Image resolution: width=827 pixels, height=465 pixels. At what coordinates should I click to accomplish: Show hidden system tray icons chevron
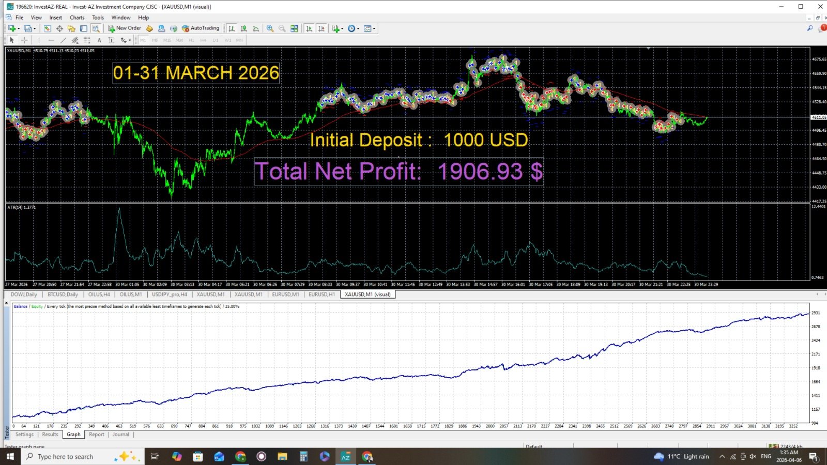coord(722,456)
